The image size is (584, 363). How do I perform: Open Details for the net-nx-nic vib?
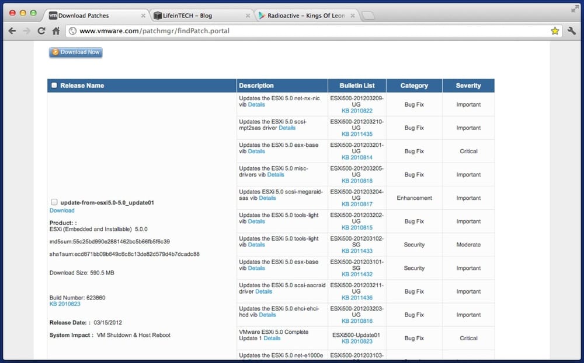256,105
